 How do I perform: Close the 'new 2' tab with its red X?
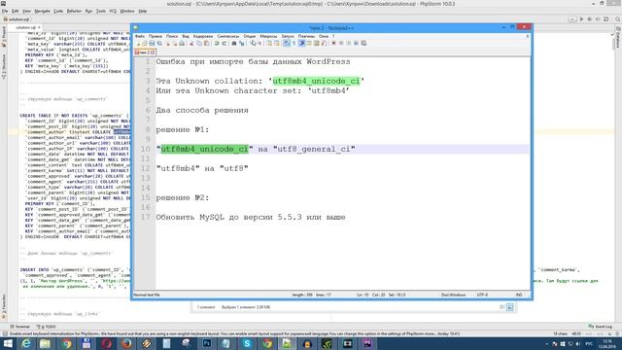153,52
